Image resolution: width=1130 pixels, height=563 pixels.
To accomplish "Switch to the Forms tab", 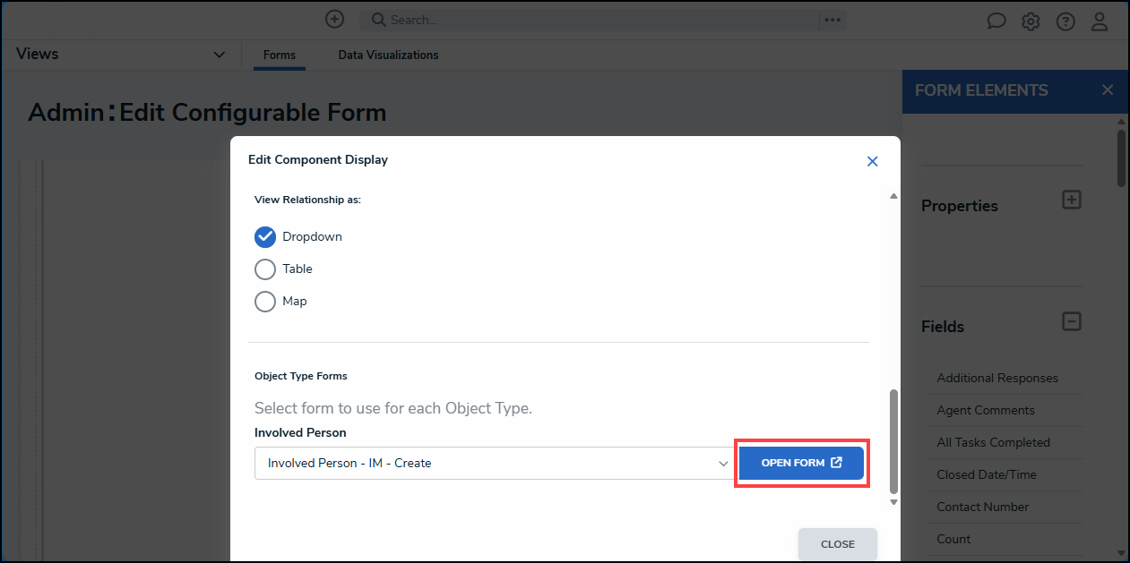I will pyautogui.click(x=280, y=55).
